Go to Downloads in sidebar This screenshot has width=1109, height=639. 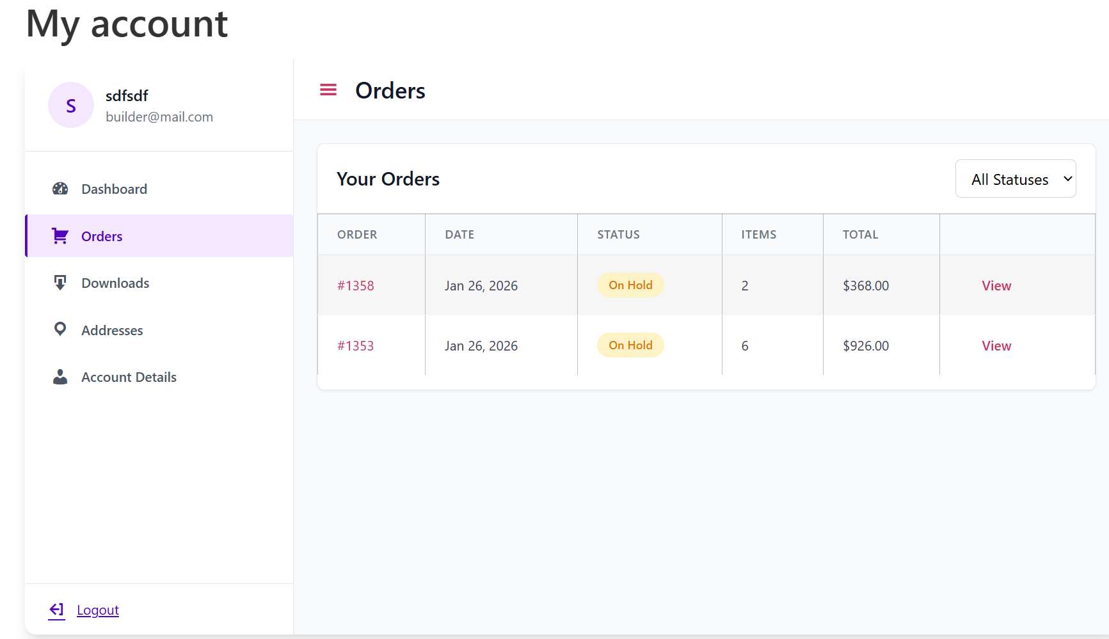point(115,283)
